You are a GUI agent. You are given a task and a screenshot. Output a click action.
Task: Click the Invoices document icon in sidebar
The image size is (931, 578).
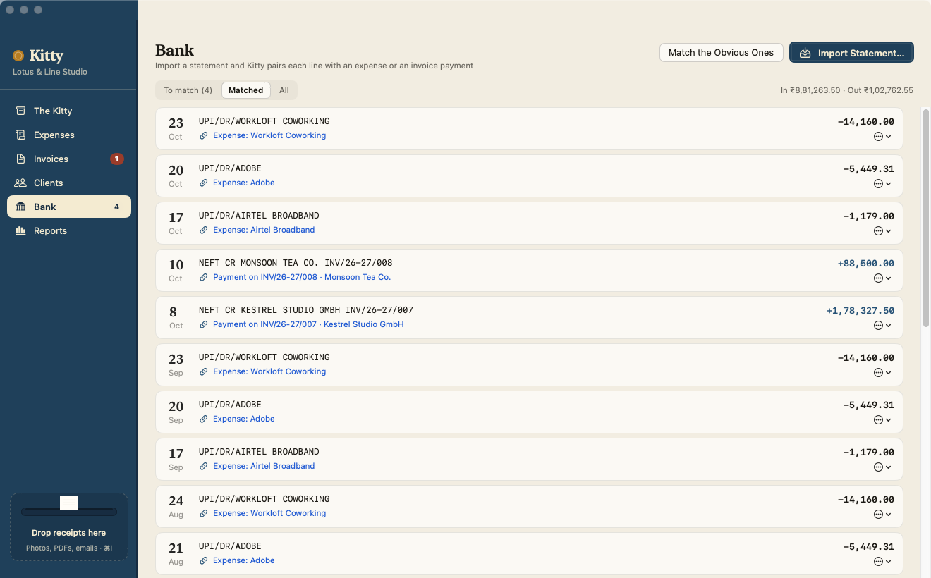tap(20, 159)
